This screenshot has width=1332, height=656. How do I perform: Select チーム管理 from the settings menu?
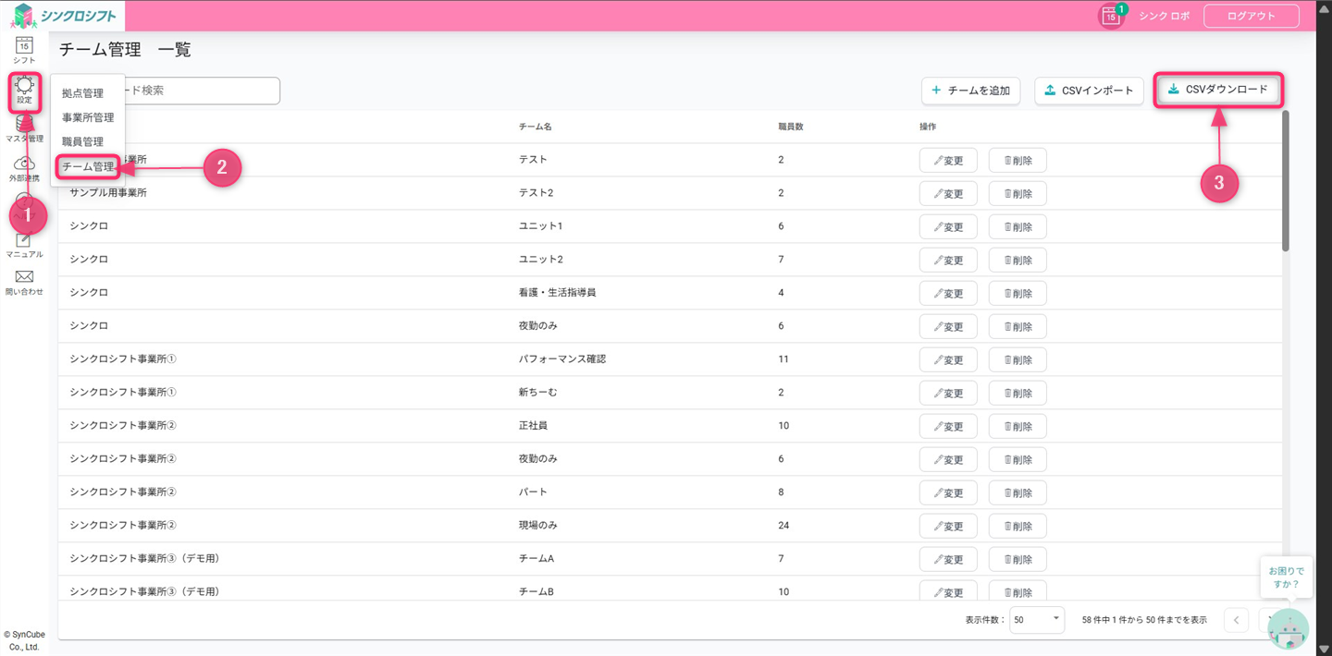(x=88, y=166)
